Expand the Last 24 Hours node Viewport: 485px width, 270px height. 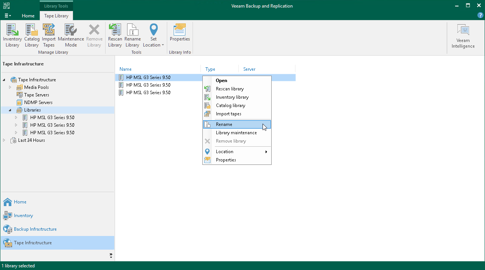tap(4, 140)
